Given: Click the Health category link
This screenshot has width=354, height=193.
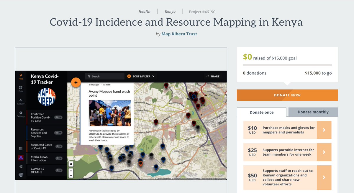Looking at the screenshot, I should tap(145, 11).
